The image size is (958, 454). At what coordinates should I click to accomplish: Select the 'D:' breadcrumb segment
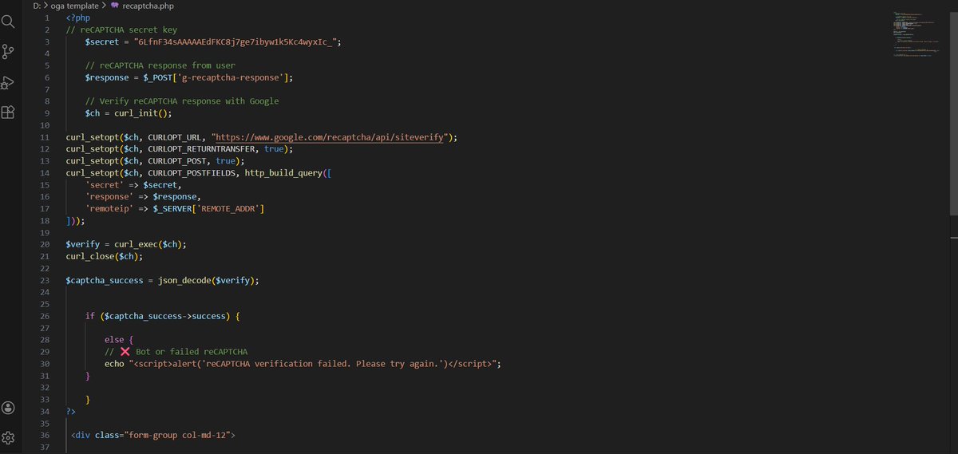[x=38, y=6]
